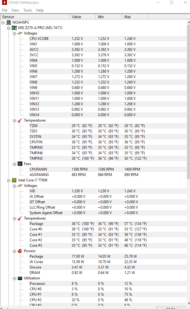Collapse the CPU Temperatures group
The height and width of the screenshot is (309, 190).
(14, 219)
